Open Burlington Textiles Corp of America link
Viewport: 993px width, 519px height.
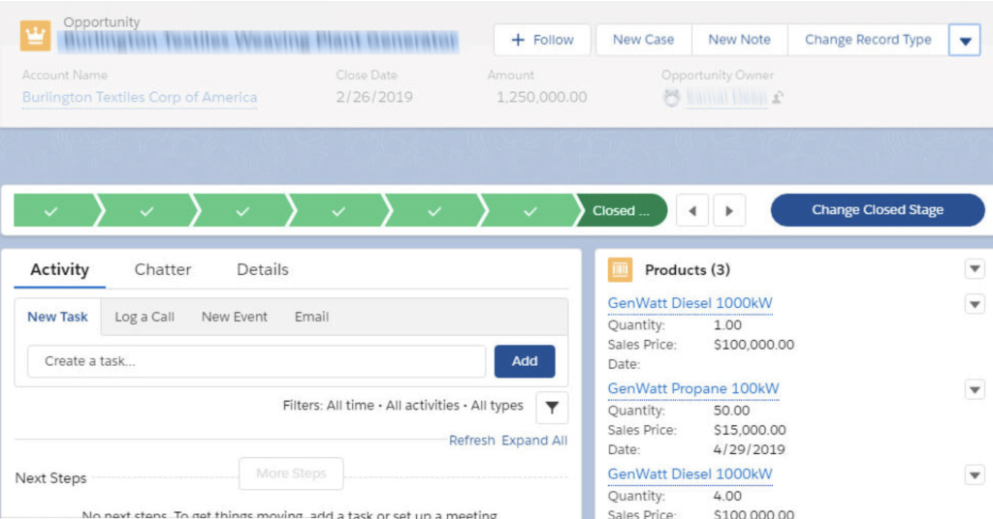(x=140, y=98)
